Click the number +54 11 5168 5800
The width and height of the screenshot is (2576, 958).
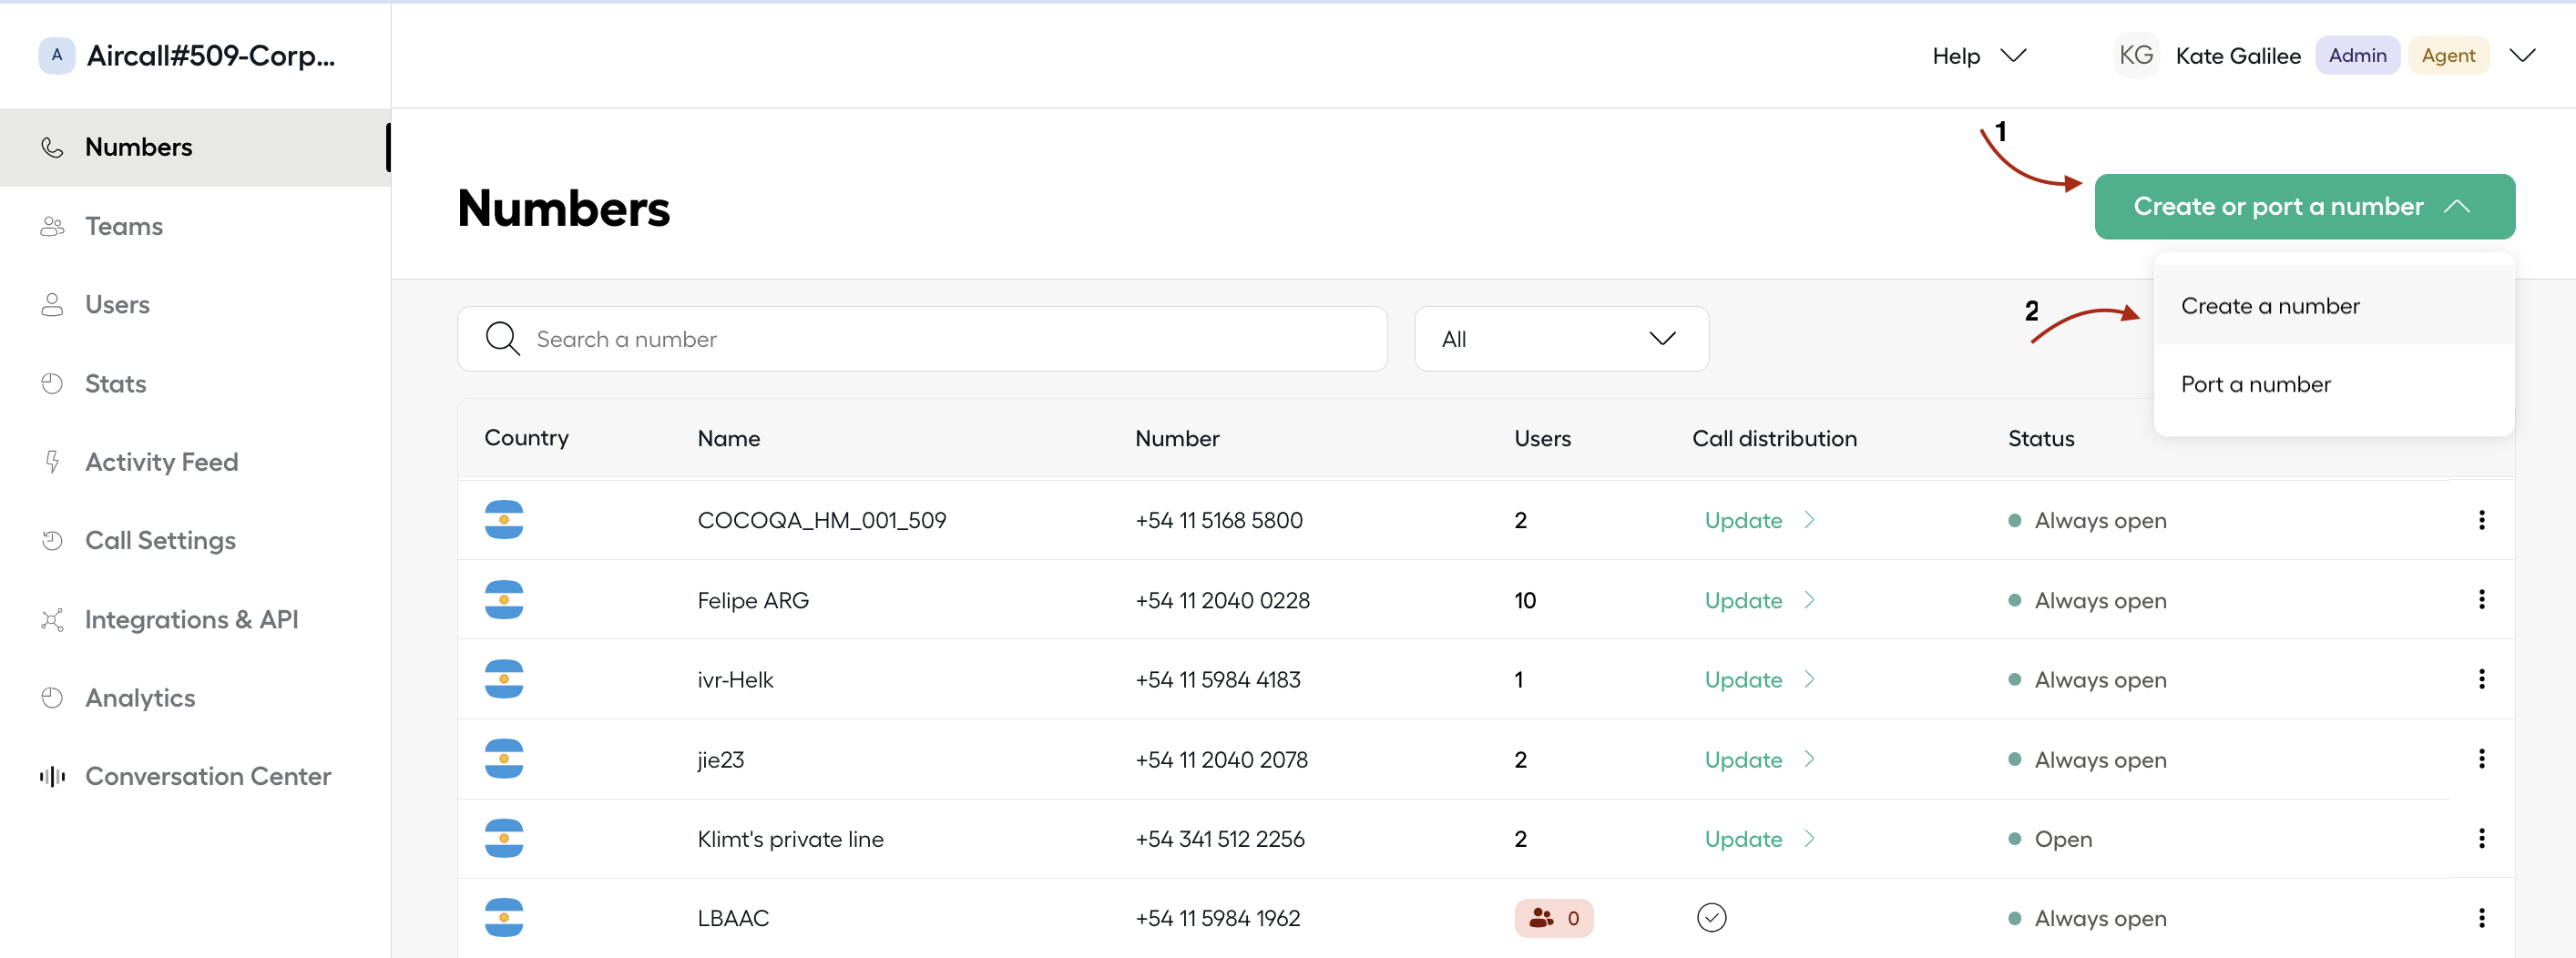[1218, 520]
